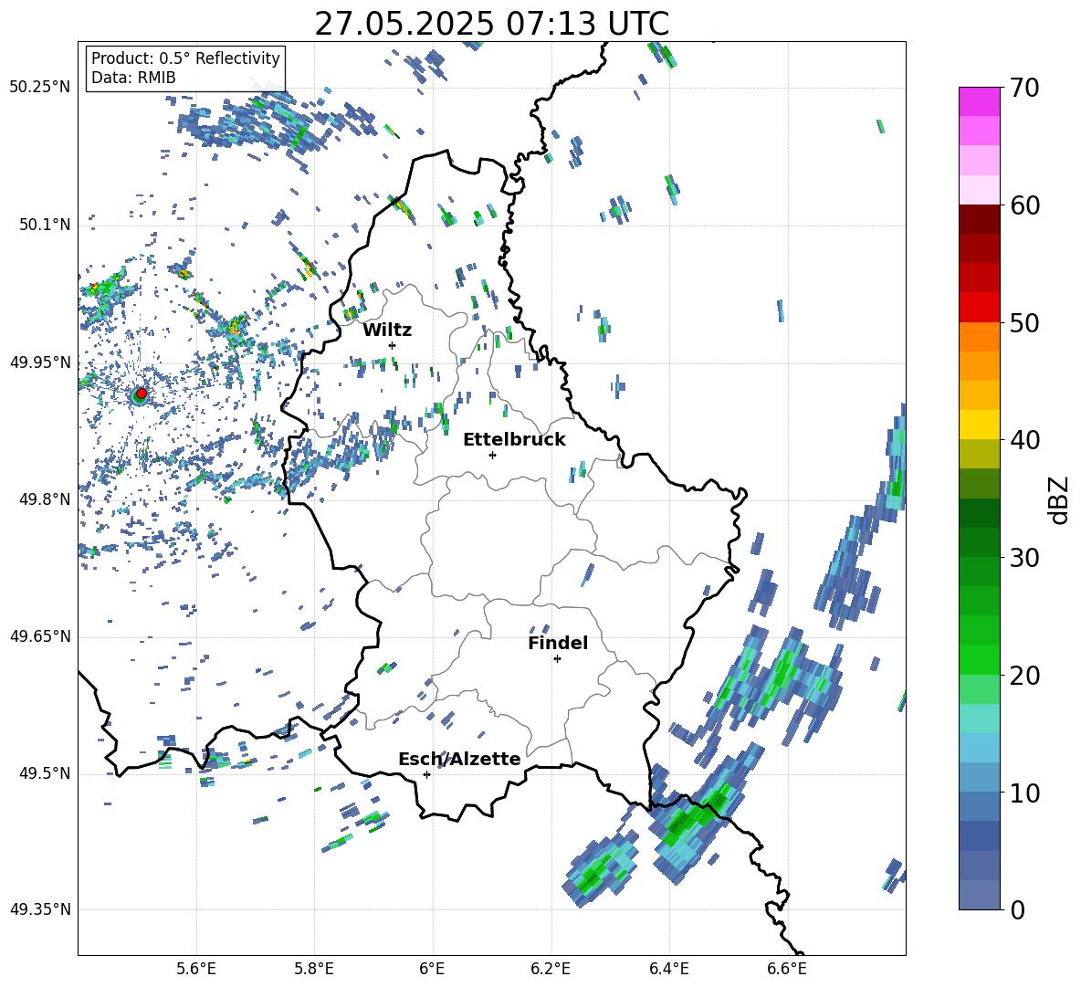The height and width of the screenshot is (987, 1081).
Task: Click the 49.5°N latitude label
Action: point(45,773)
